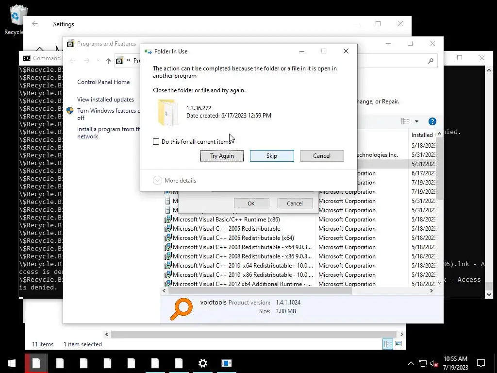Click the muted volume tray icon
Viewport: 497px width, 373px height.
pyautogui.click(x=434, y=363)
